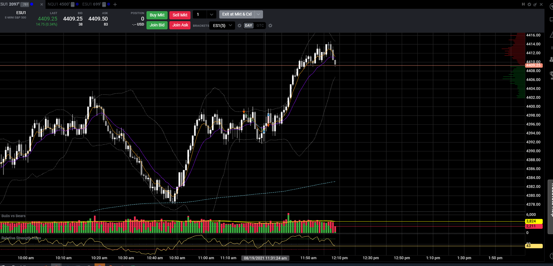The width and height of the screenshot is (553, 266).
Task: Click the ask size 83
Action: click(106, 24)
